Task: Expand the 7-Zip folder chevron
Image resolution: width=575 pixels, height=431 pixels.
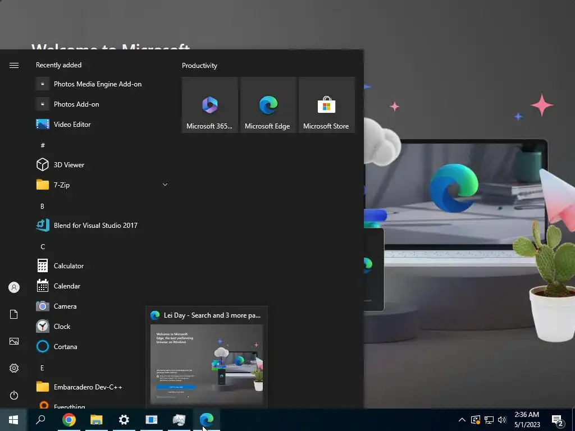Action: click(165, 185)
